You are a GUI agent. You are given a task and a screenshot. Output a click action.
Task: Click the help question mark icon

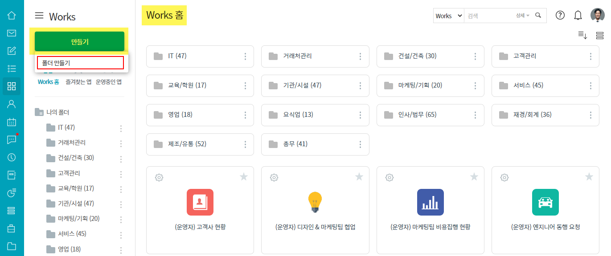(560, 16)
